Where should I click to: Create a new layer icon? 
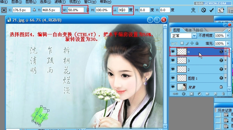point(215,94)
